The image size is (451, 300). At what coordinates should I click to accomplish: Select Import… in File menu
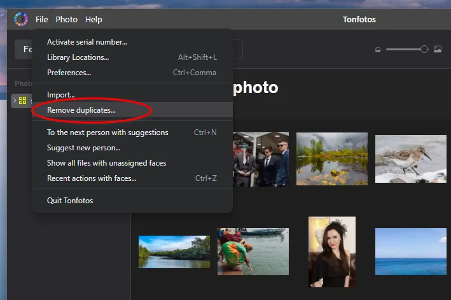coord(132,95)
